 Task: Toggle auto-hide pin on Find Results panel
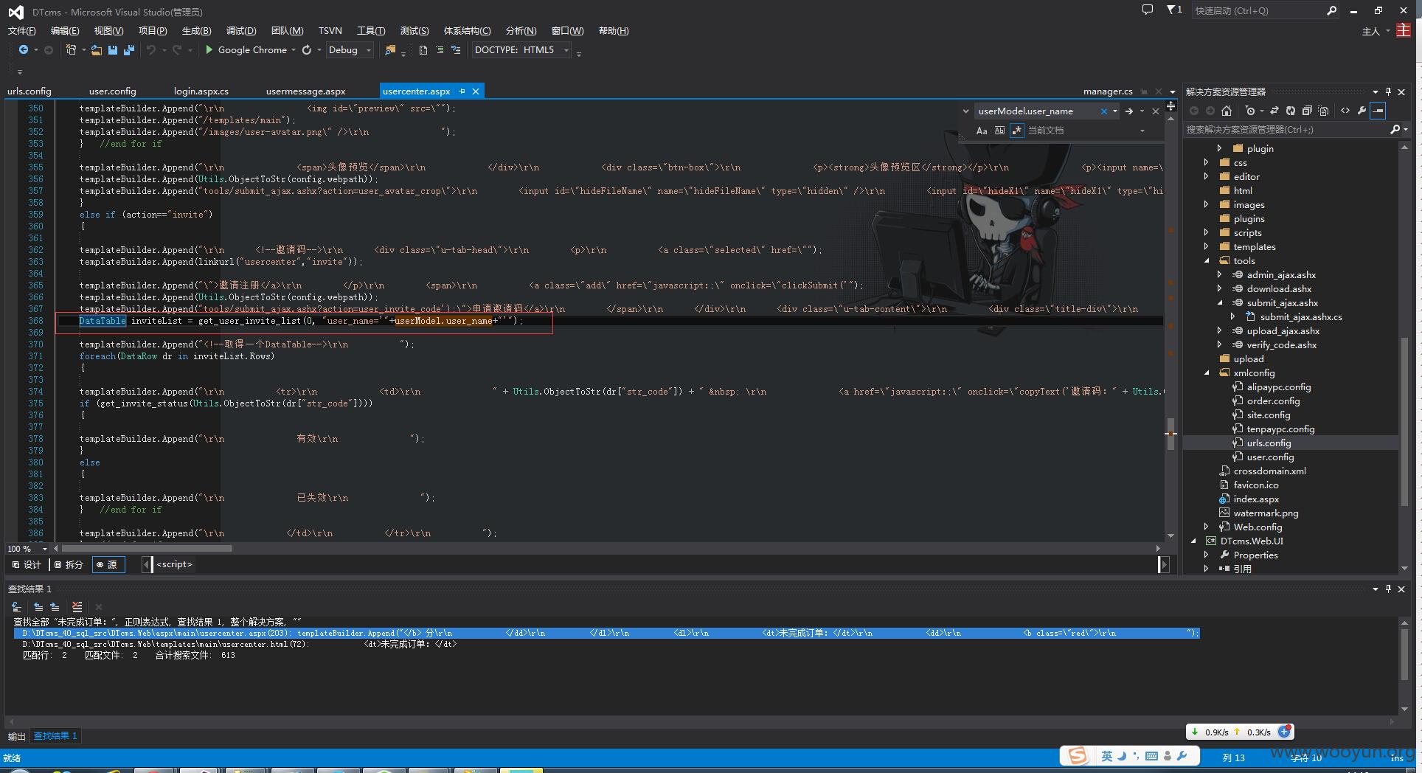point(1388,589)
